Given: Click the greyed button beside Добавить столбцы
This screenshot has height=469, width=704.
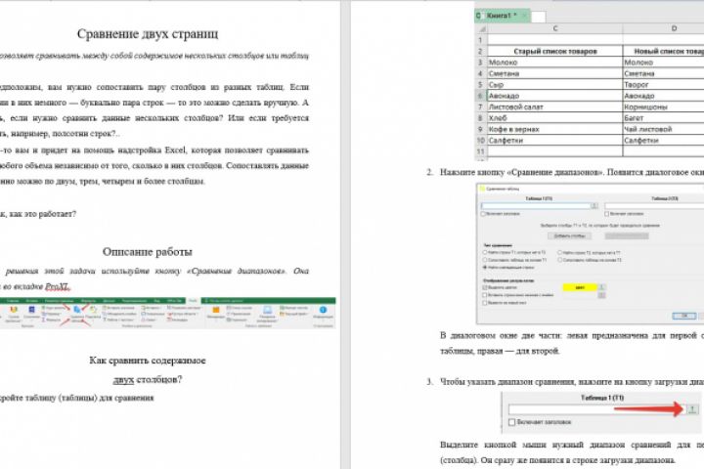Looking at the screenshot, I should (627, 236).
